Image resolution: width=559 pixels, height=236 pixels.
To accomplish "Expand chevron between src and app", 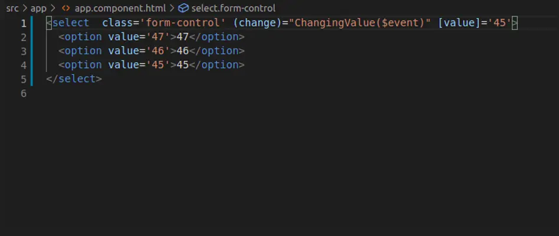I will click(25, 8).
